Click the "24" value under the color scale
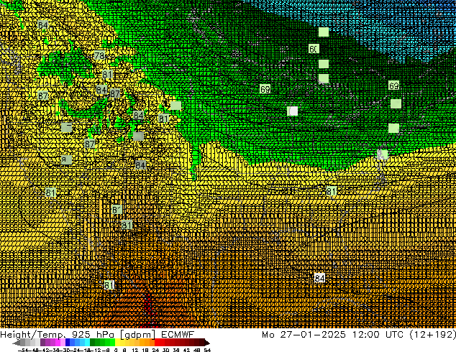This screenshot has height=352, width=456. [155, 351]
